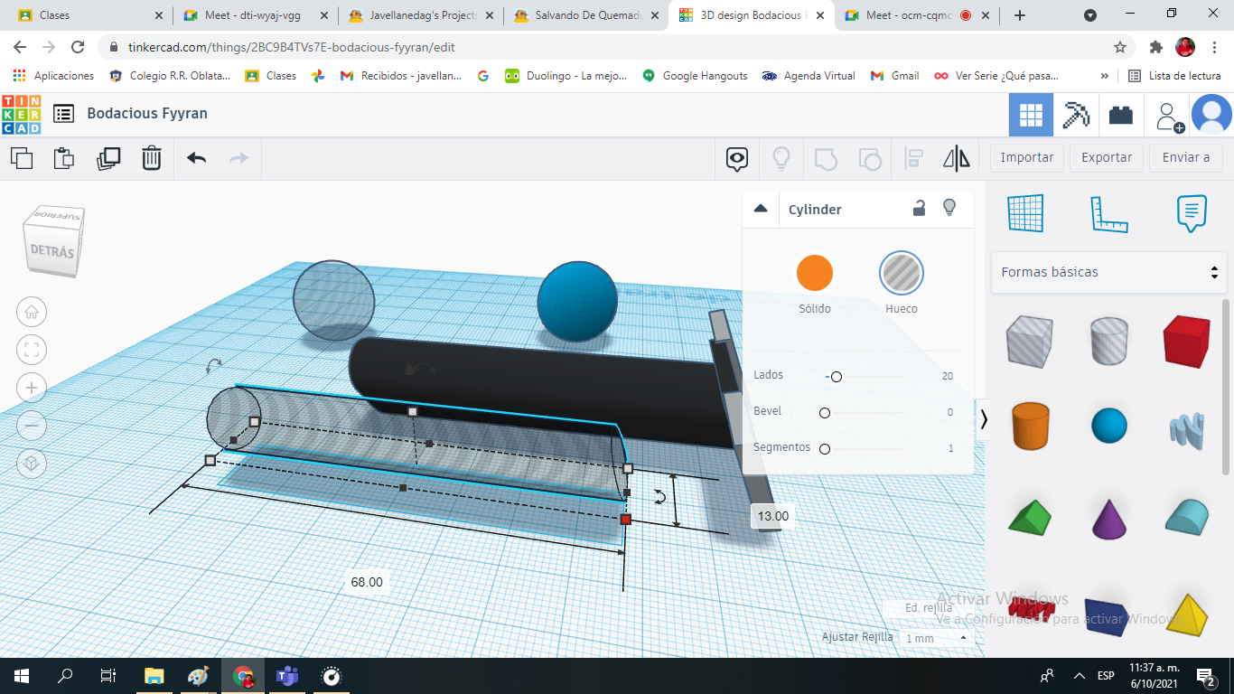Open Microsoft Teams from the taskbar
The image size is (1234, 694).
tap(287, 676)
